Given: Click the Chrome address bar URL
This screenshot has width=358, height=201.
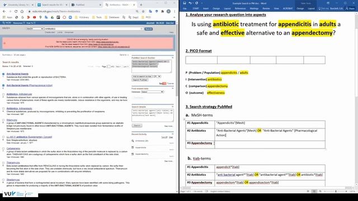Looking at the screenshot, I should (x=56, y=11).
